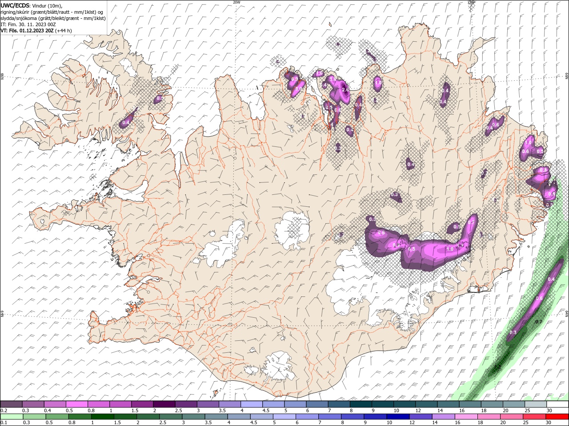
Task: Select the "VT: Fös. 01.12.2023 20Z (+44 h)" line
Action: pos(36,31)
